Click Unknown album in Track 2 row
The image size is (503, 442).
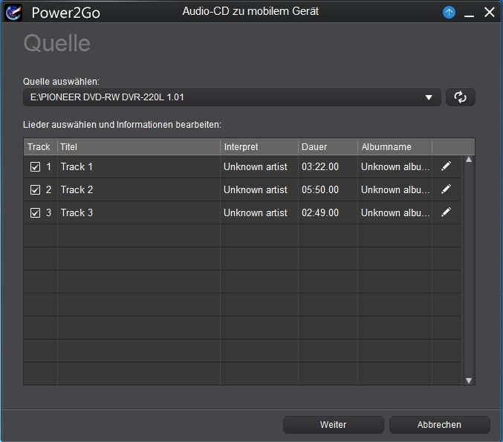pos(395,190)
